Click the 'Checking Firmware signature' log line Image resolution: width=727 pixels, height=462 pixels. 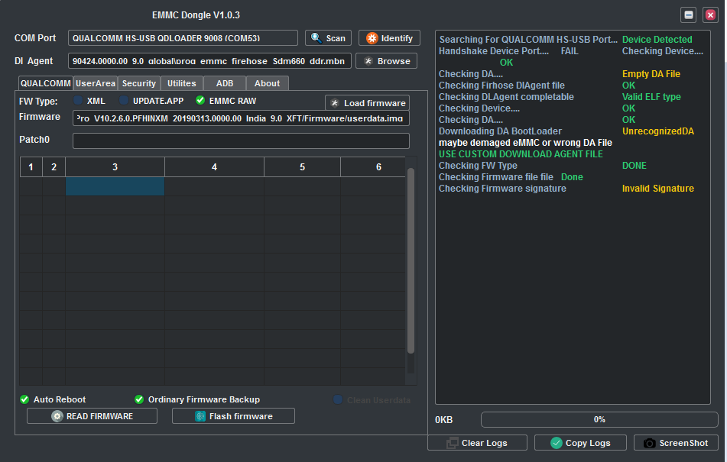pyautogui.click(x=502, y=189)
